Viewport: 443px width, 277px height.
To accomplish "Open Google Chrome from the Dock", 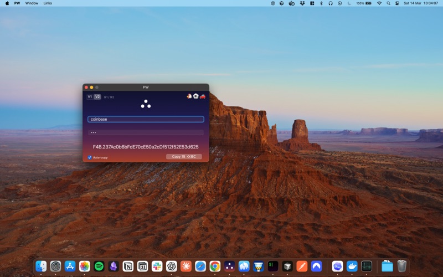I will 215,266.
